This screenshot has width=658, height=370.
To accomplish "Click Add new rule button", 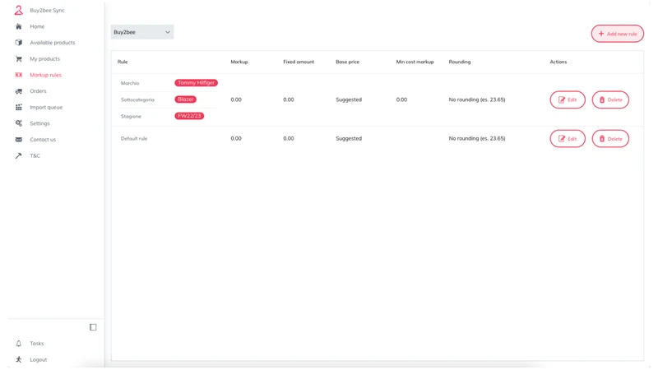I will pyautogui.click(x=618, y=34).
